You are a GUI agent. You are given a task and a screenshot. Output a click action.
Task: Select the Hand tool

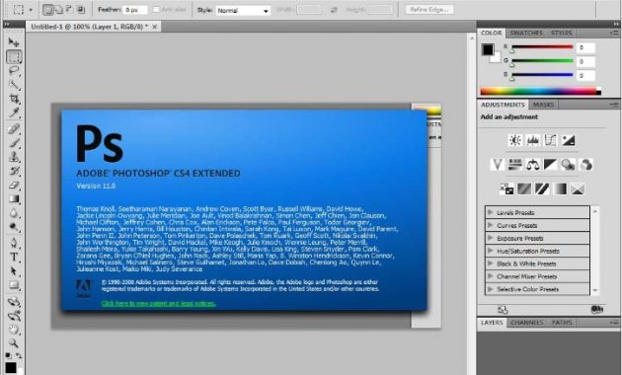click(x=14, y=329)
